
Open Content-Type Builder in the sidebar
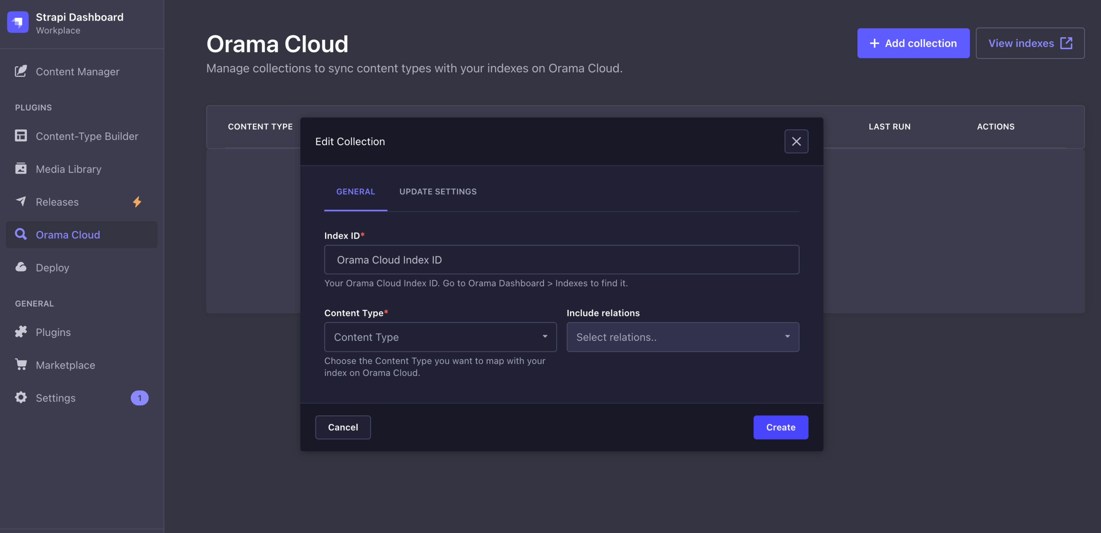tap(82, 136)
